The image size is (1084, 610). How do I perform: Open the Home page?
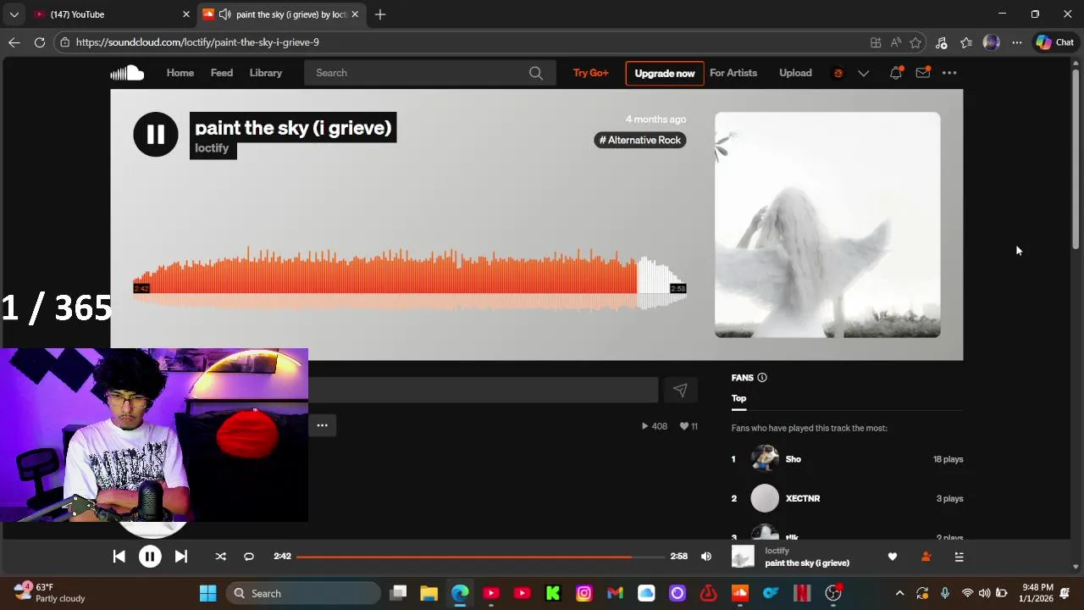pyautogui.click(x=180, y=73)
